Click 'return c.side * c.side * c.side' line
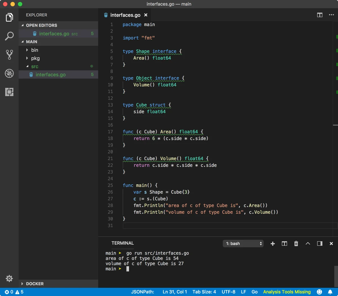Screen dimensions: 338x296 click(x=175, y=165)
